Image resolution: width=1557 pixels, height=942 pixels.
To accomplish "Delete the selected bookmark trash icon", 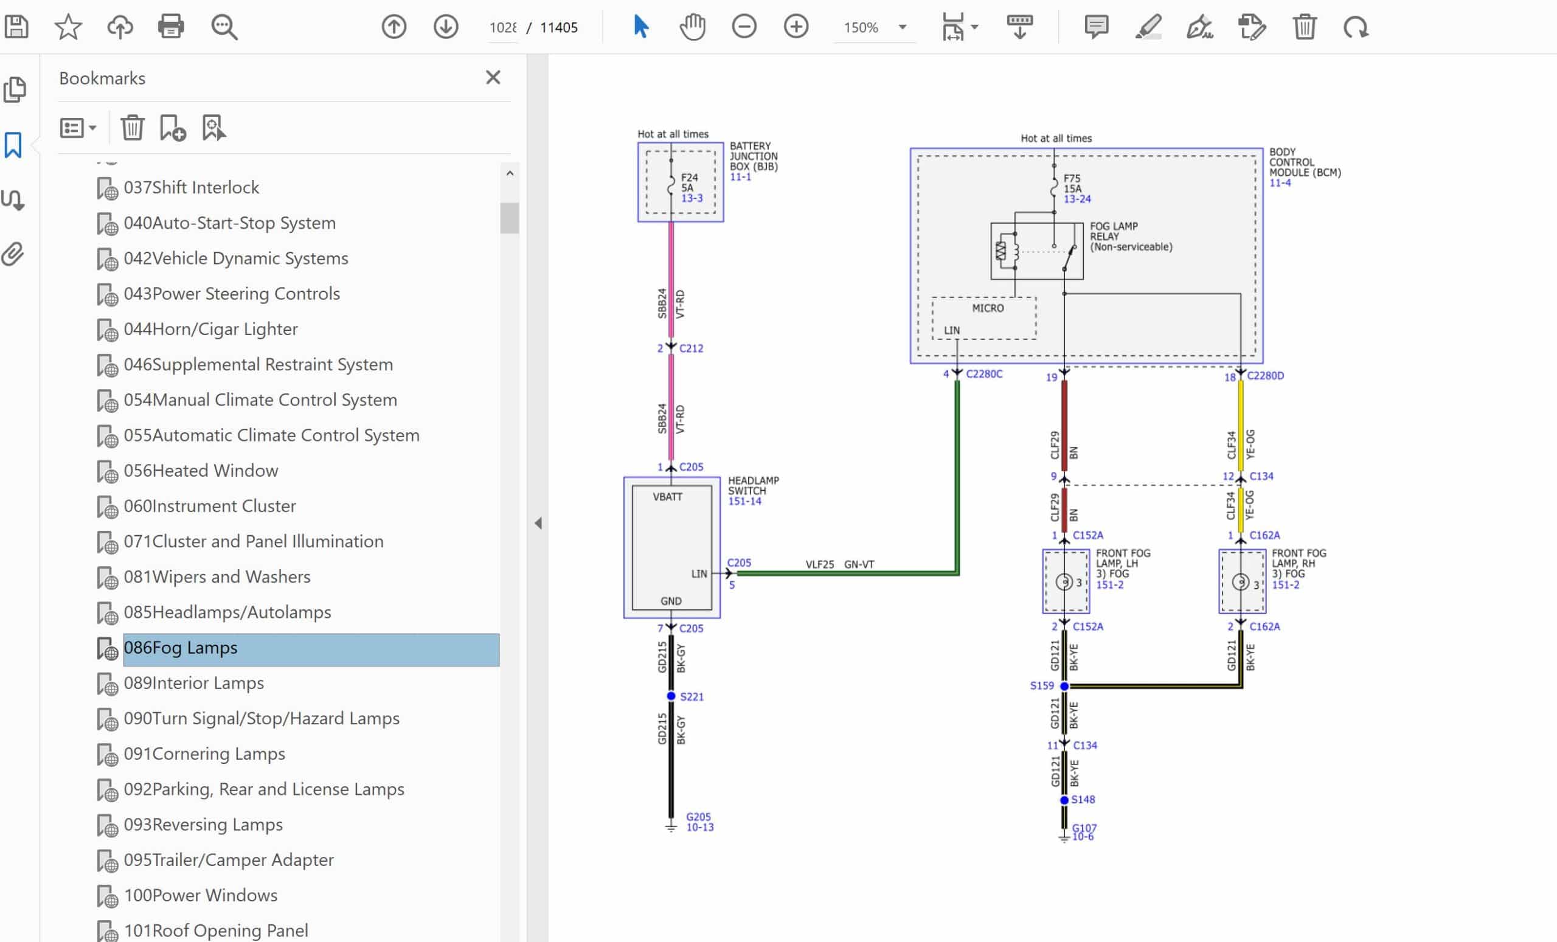I will 132,128.
